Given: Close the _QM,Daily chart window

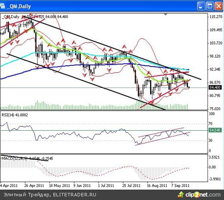Looking at the screenshot, I should click(218, 6).
